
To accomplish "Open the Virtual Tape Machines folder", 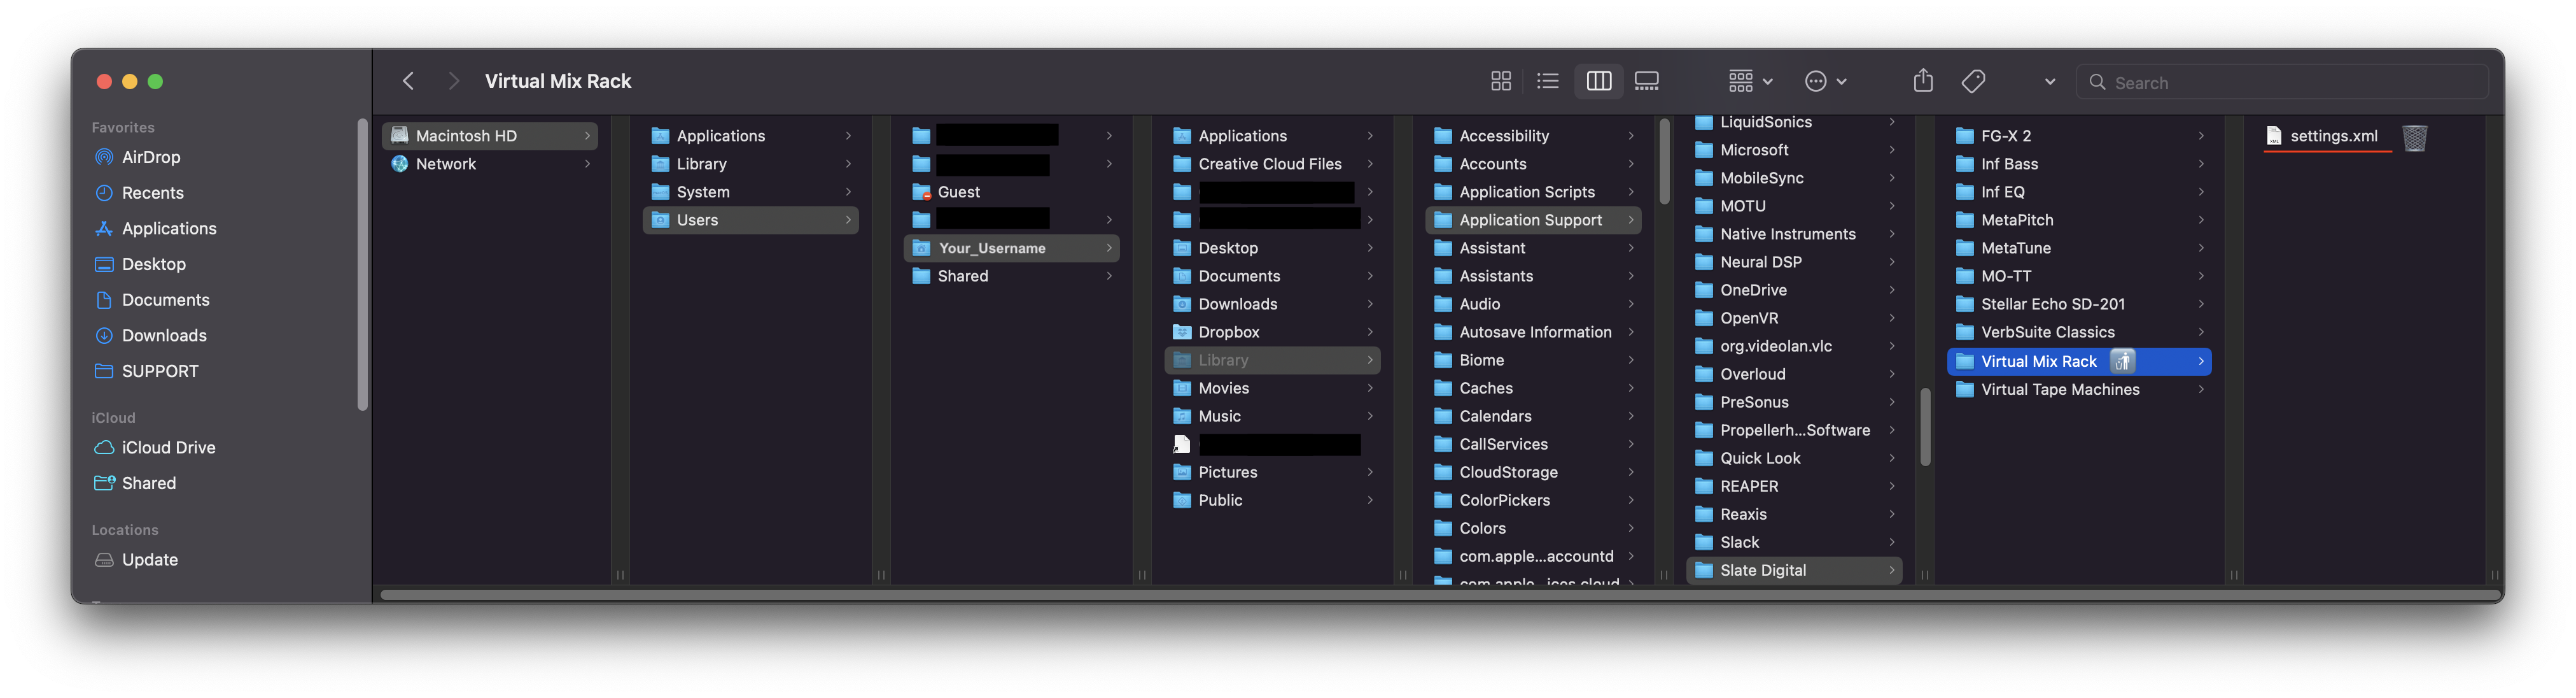I will point(2059,390).
